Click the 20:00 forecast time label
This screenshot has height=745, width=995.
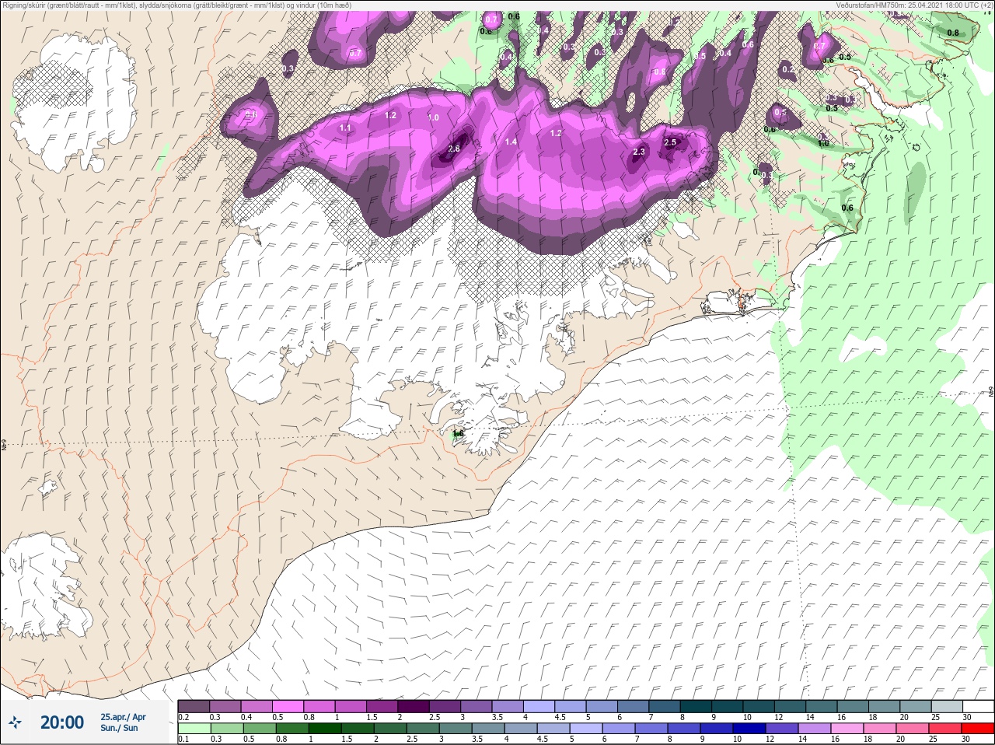point(62,722)
